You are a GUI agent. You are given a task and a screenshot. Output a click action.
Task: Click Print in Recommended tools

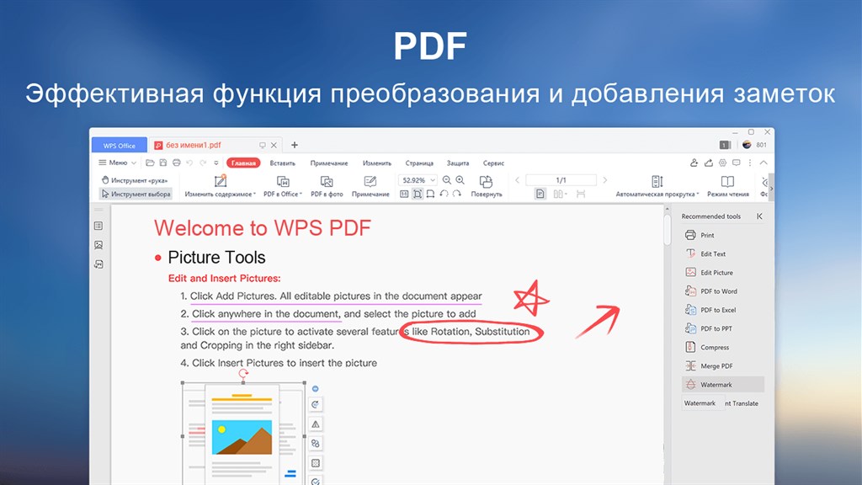click(723, 236)
